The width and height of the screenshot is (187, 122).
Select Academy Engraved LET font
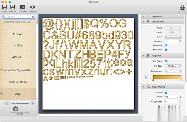pos(18,22)
